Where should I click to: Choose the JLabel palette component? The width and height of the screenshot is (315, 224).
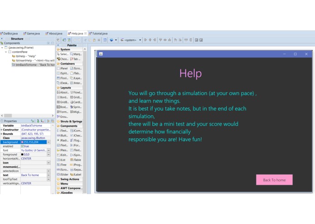point(76,175)
